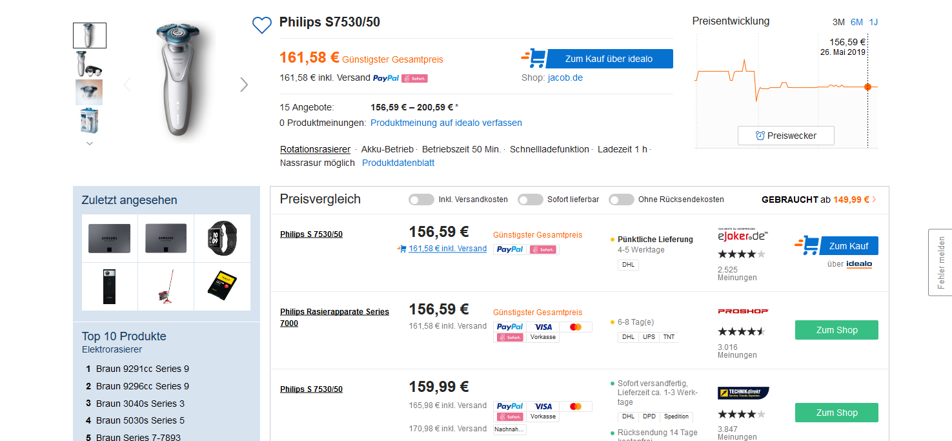The height and width of the screenshot is (441, 952).
Task: Click the small cart icon beside 161,58 € inkl. Versand
Action: pos(402,249)
